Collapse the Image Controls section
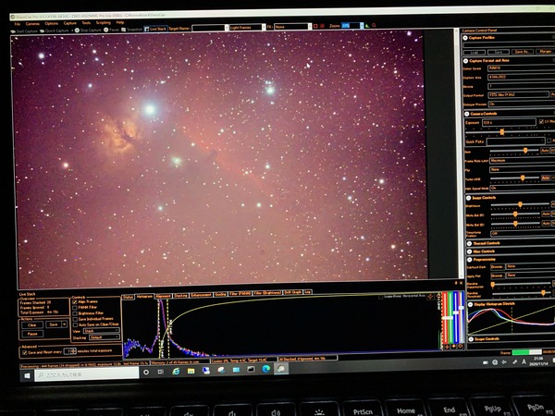This screenshot has height=416, width=555. pyautogui.click(x=468, y=198)
